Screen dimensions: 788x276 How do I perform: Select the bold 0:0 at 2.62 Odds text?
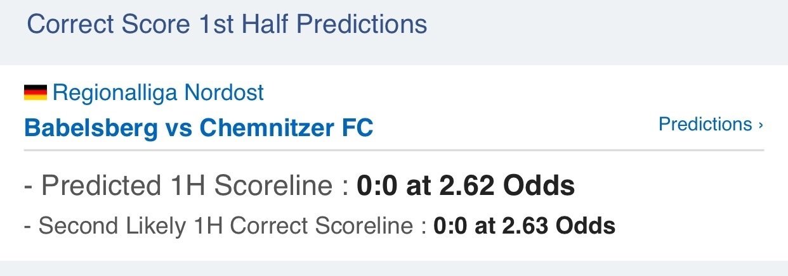click(x=466, y=186)
